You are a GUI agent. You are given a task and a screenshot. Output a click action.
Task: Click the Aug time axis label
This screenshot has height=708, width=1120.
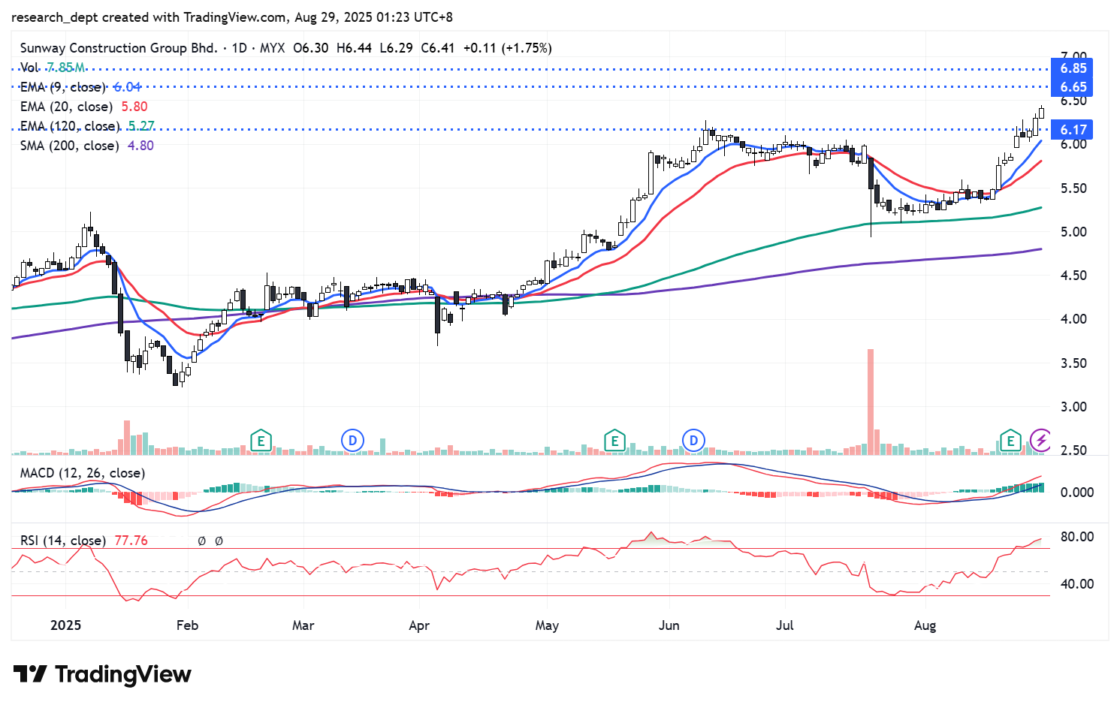coord(925,625)
